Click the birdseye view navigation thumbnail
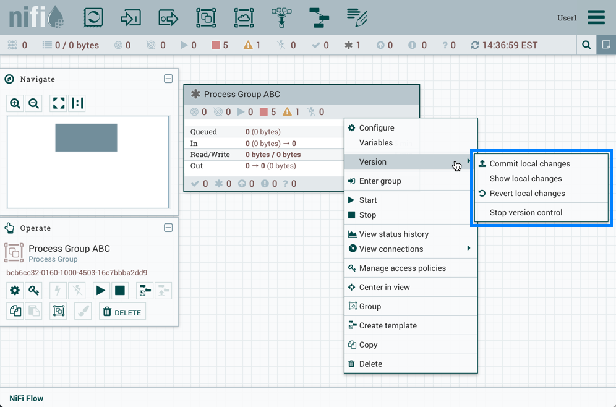Screen dimensions: 616x407 click(x=86, y=137)
